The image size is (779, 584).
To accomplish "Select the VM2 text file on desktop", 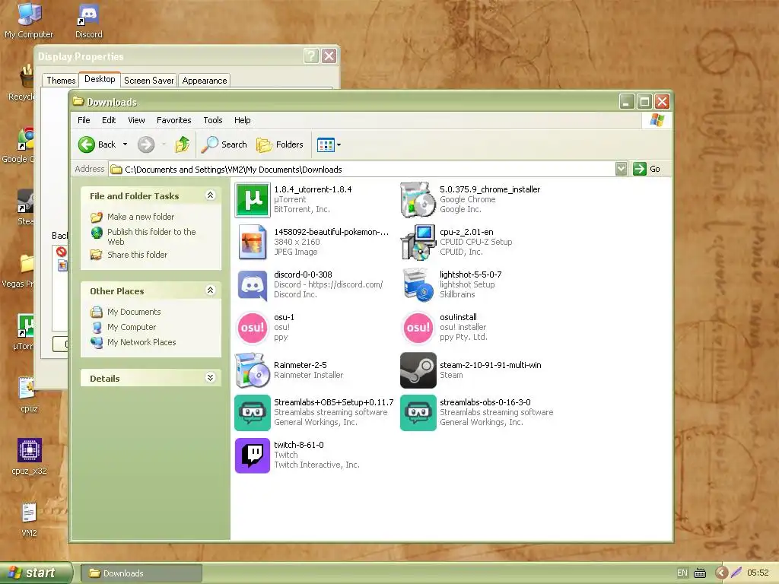I will [29, 519].
